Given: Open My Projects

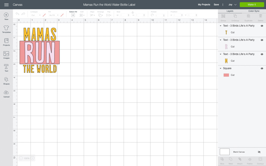Looking at the screenshot, I should 204,5.
